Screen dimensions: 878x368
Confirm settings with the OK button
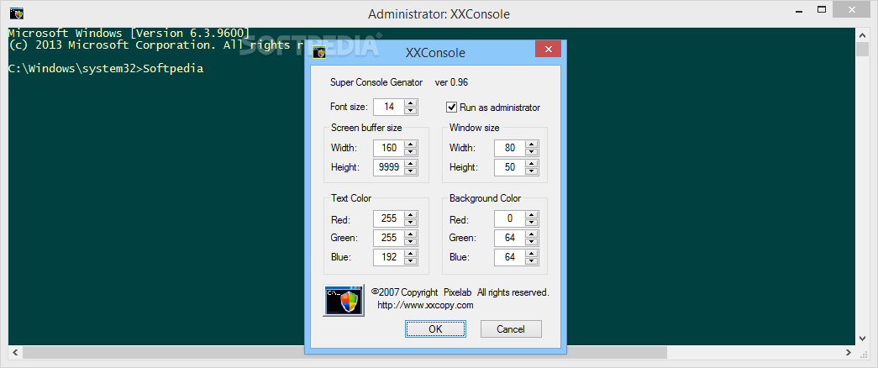click(435, 329)
